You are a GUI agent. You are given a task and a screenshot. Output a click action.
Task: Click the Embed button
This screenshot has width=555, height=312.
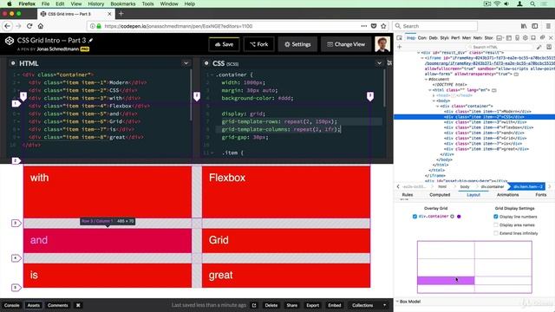335,305
